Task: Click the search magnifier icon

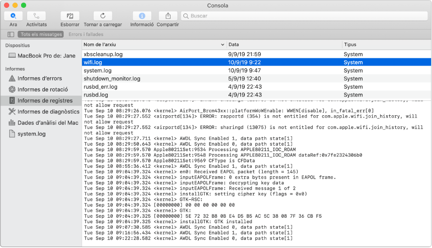Action: [186, 16]
